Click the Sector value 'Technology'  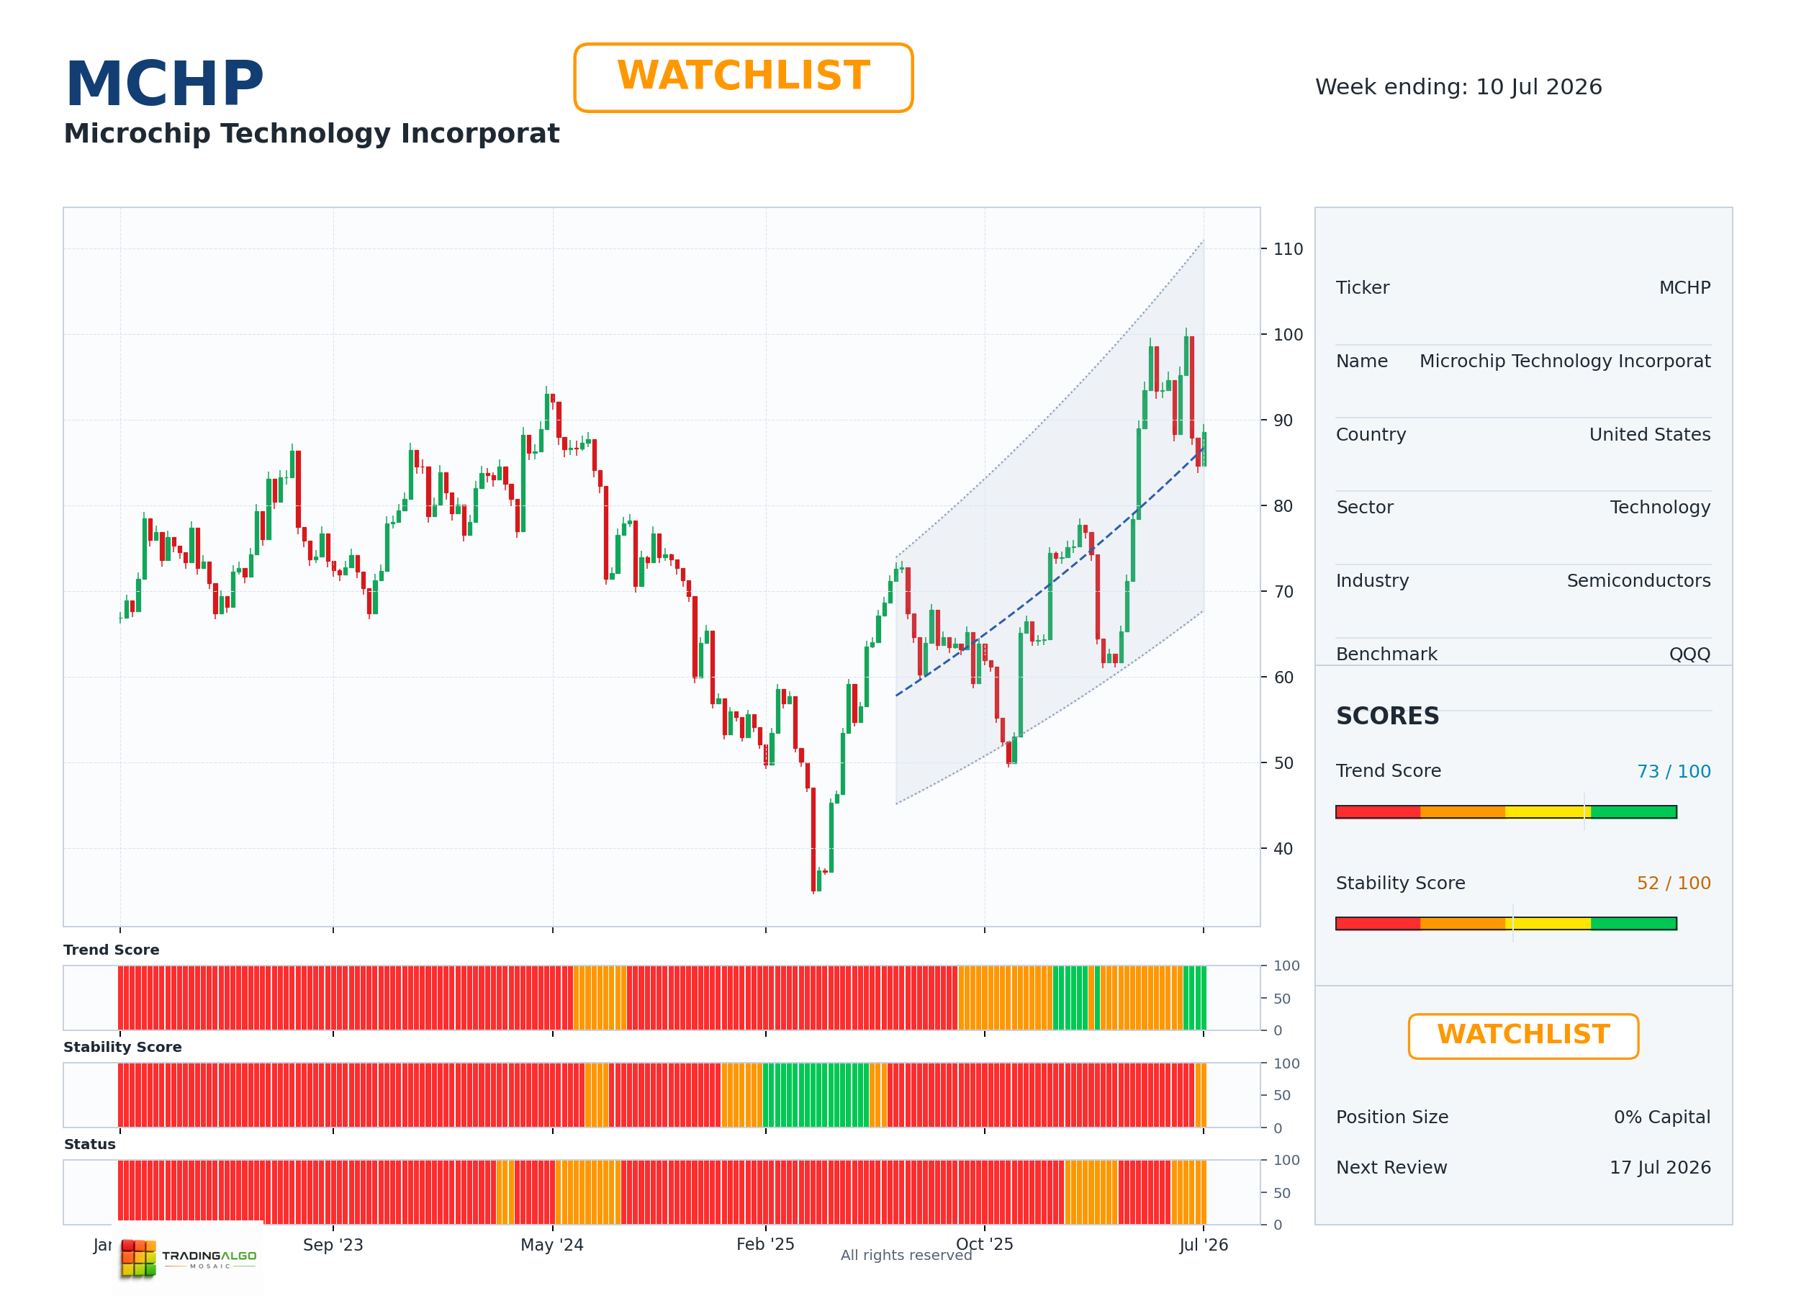[1660, 508]
